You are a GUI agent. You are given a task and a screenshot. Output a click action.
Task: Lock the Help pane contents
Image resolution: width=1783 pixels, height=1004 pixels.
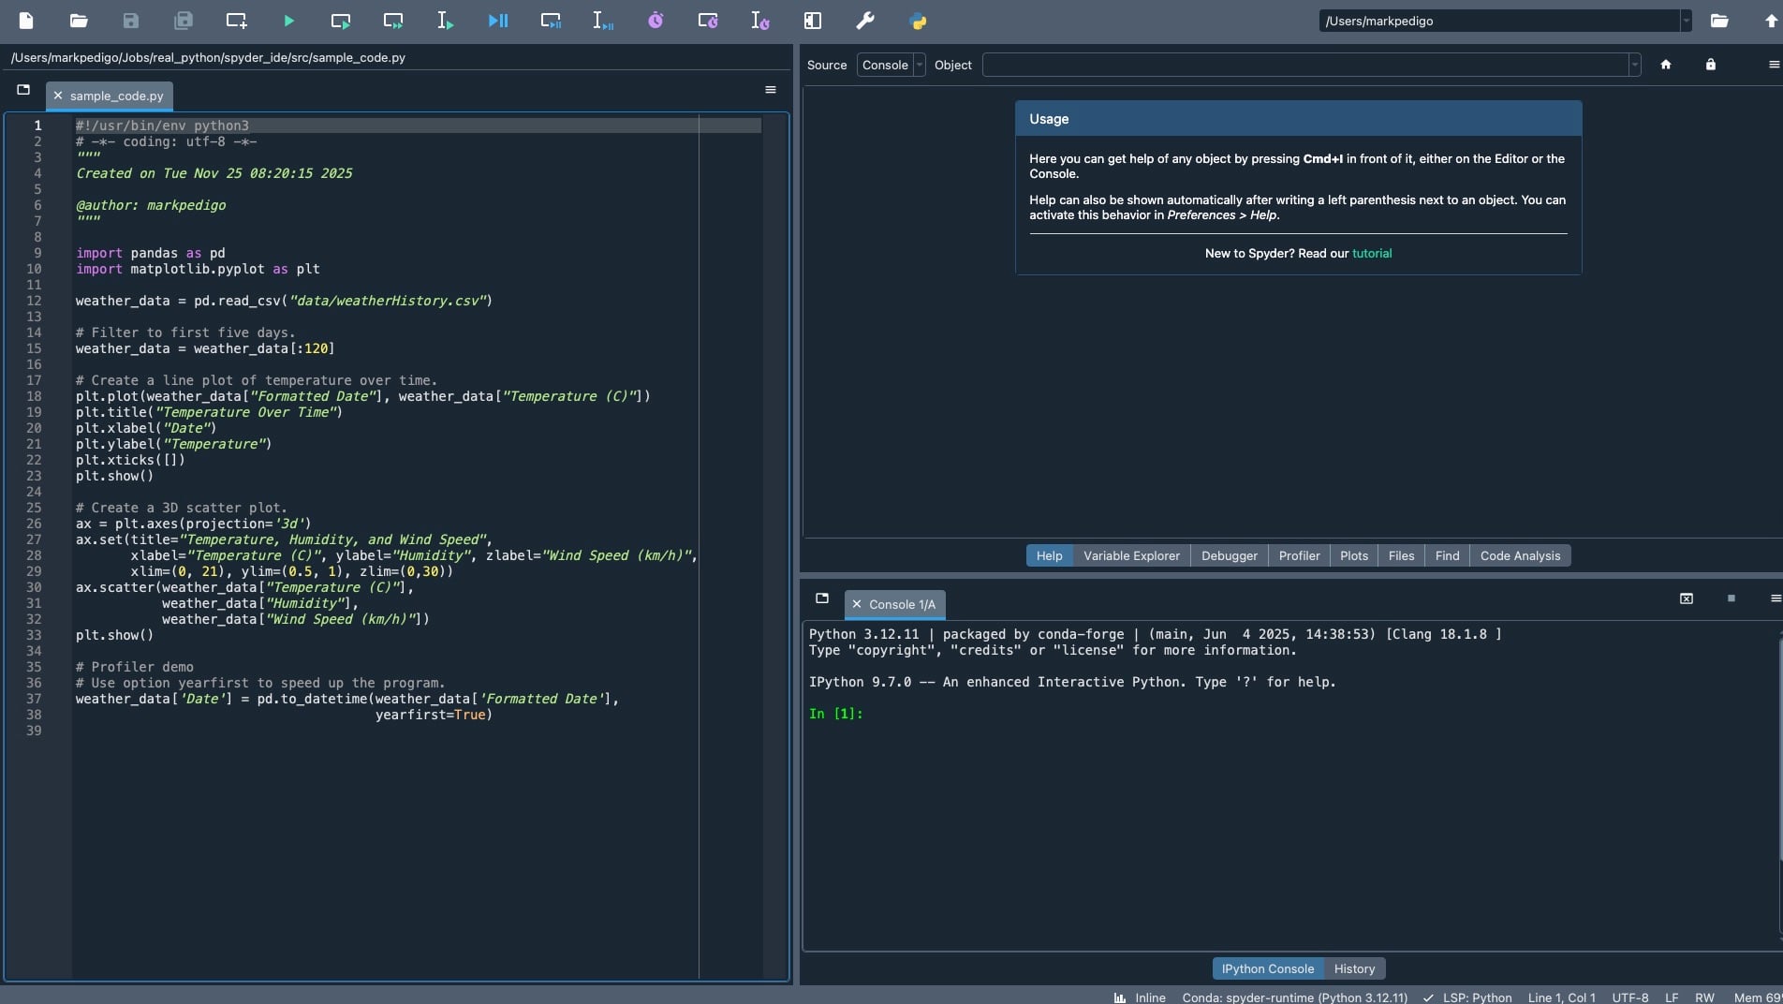[x=1710, y=65]
